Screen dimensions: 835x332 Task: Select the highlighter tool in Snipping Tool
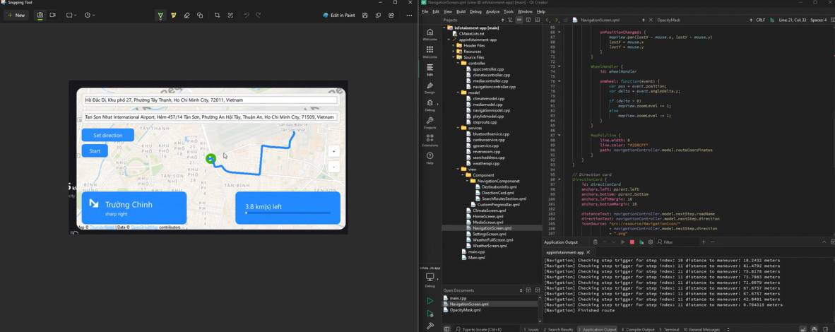[x=174, y=15]
